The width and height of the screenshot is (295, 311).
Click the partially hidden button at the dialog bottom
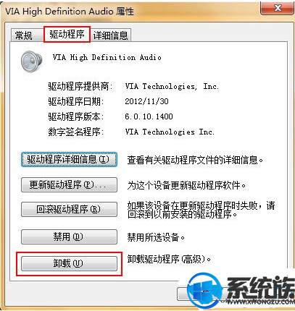183,294
